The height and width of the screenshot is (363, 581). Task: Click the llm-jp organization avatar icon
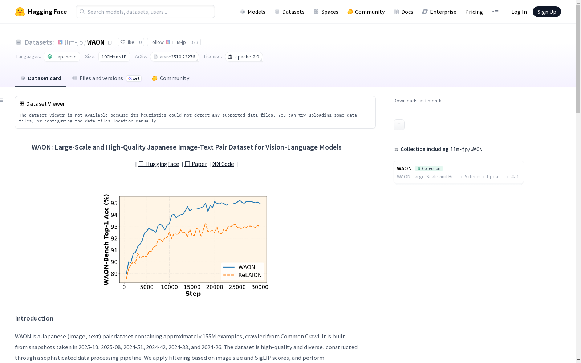pyautogui.click(x=60, y=42)
